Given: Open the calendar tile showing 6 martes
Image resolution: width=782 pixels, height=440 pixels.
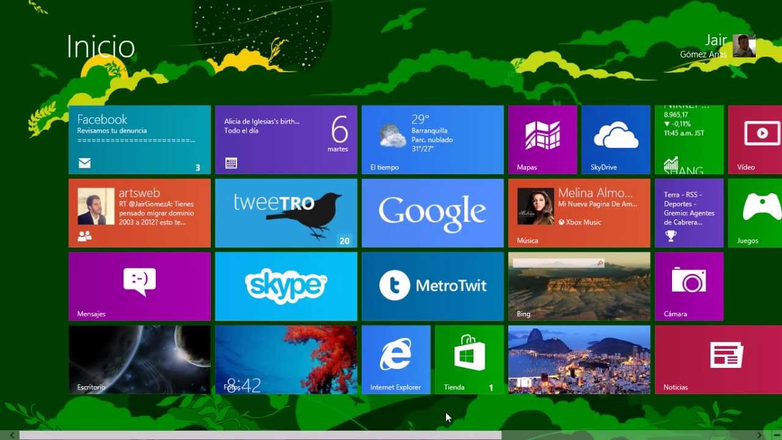Looking at the screenshot, I should [286, 139].
